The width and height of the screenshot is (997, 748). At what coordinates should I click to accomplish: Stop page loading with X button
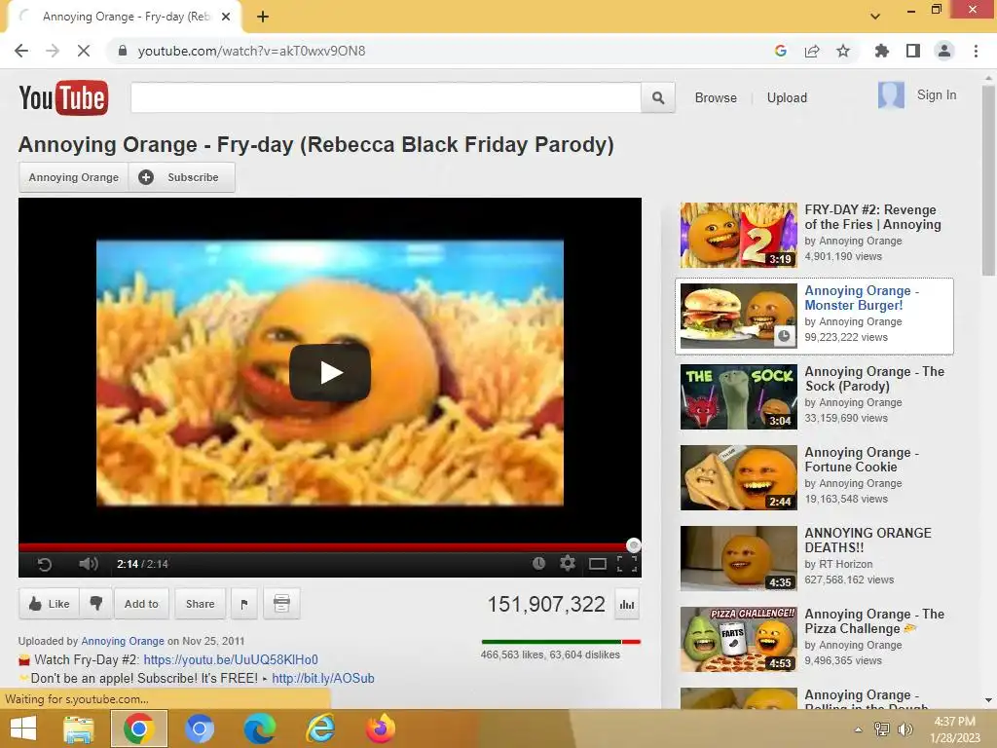(84, 51)
